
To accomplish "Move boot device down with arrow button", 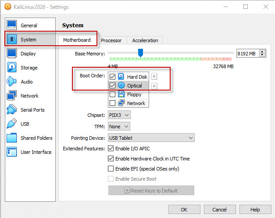I will pos(154,86).
